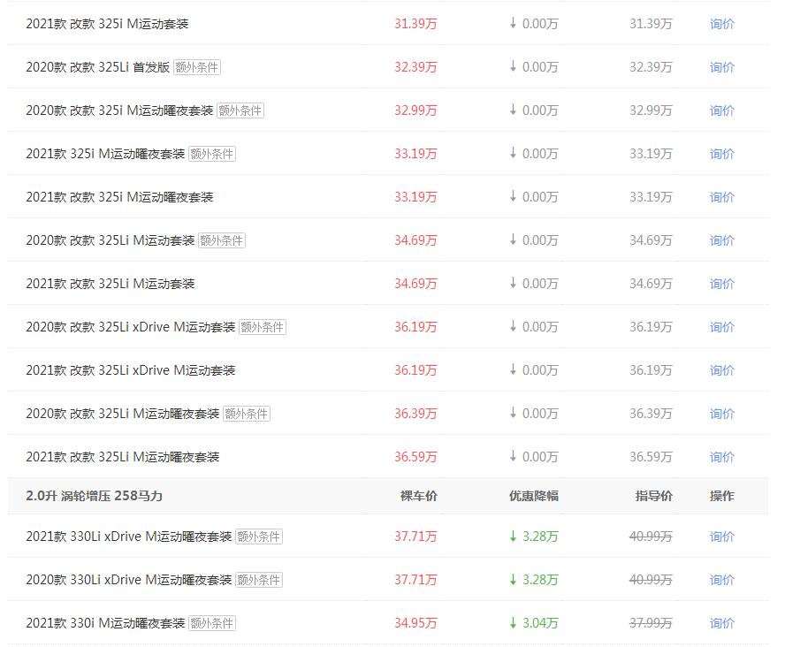Select model name 2021款 330Li xDrive M运动曜夜套装

(129, 537)
